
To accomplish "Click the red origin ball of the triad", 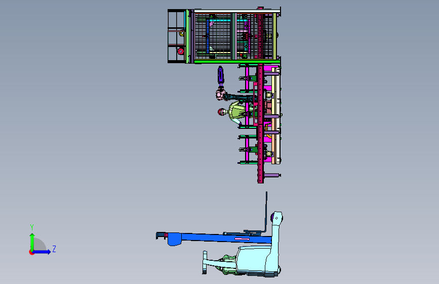I will pos(31,252).
